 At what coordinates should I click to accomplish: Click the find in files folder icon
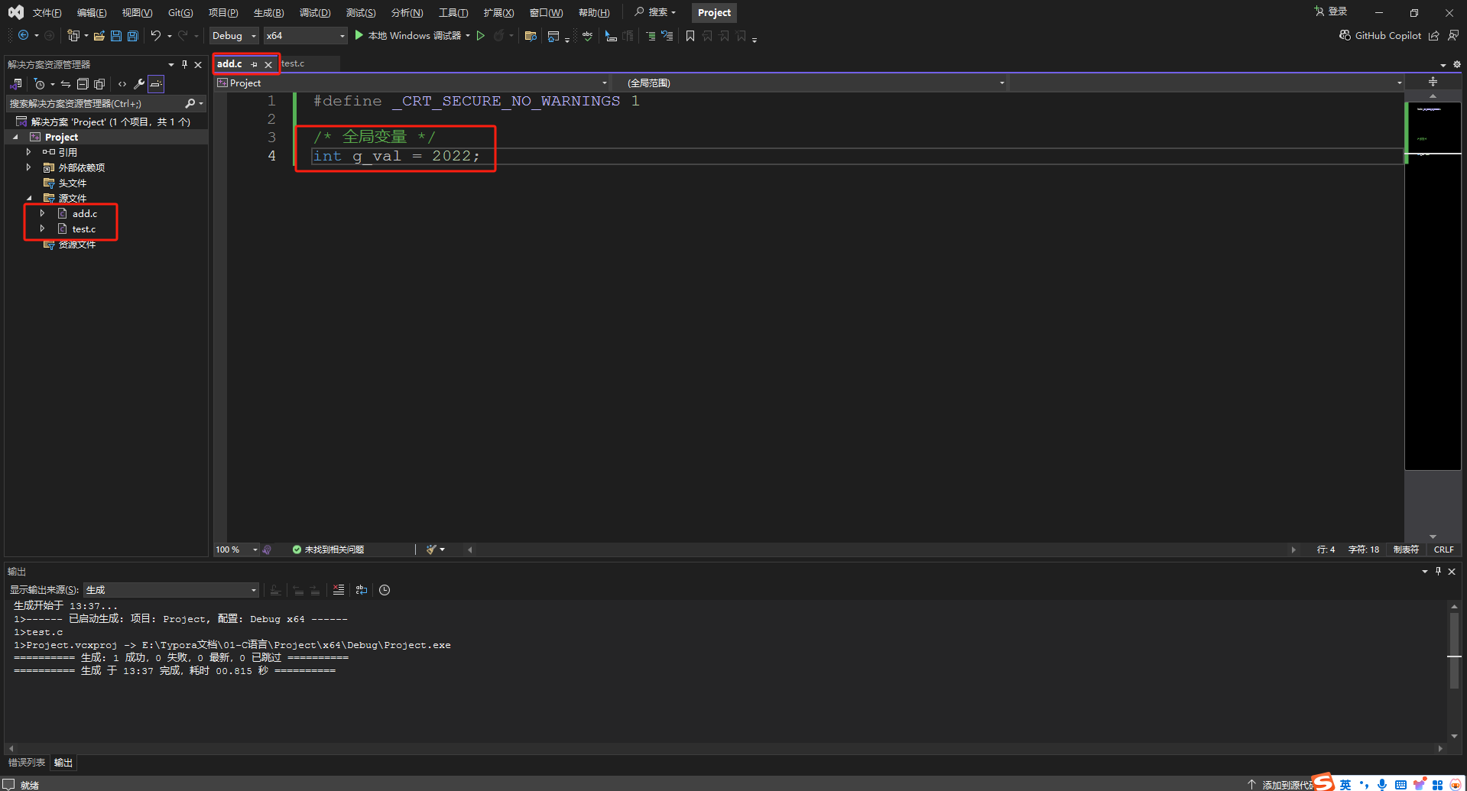531,36
